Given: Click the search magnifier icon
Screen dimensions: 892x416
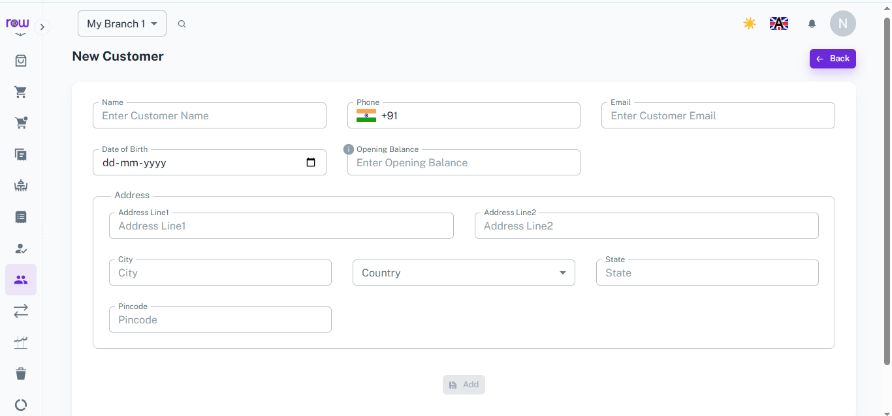Looking at the screenshot, I should click(182, 24).
